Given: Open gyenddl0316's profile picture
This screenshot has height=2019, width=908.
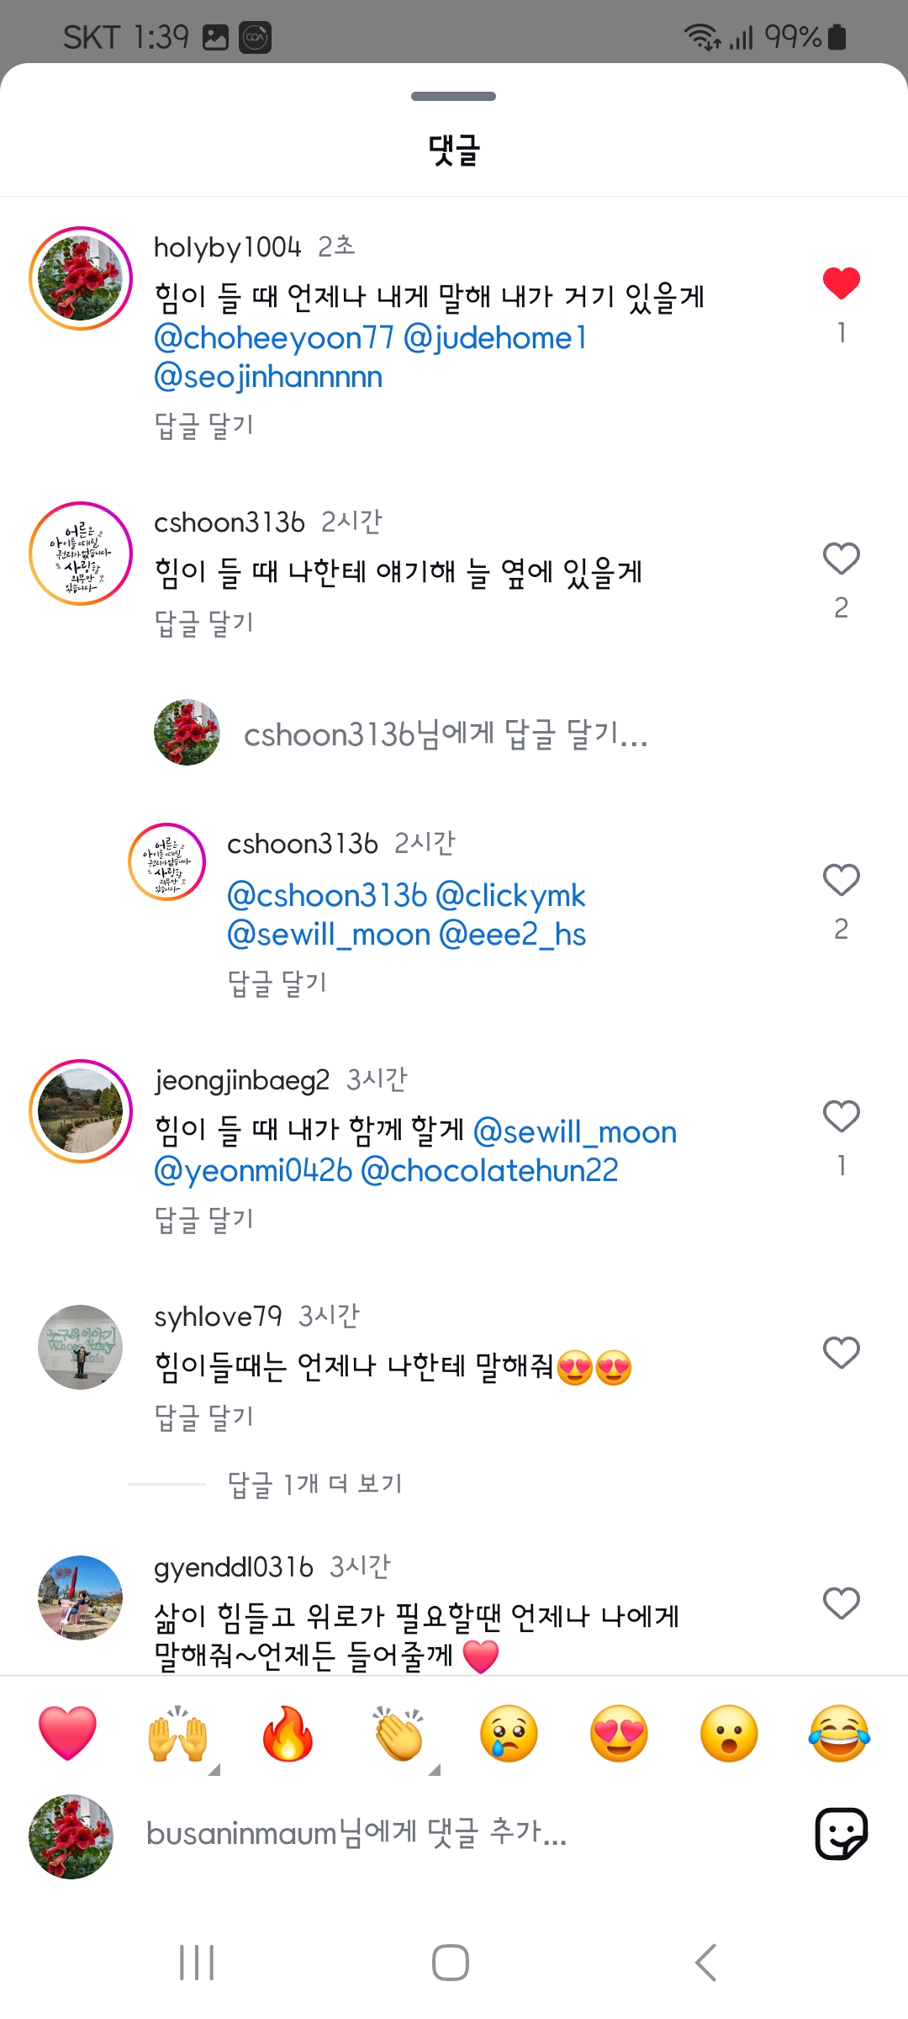Looking at the screenshot, I should pos(81,1598).
